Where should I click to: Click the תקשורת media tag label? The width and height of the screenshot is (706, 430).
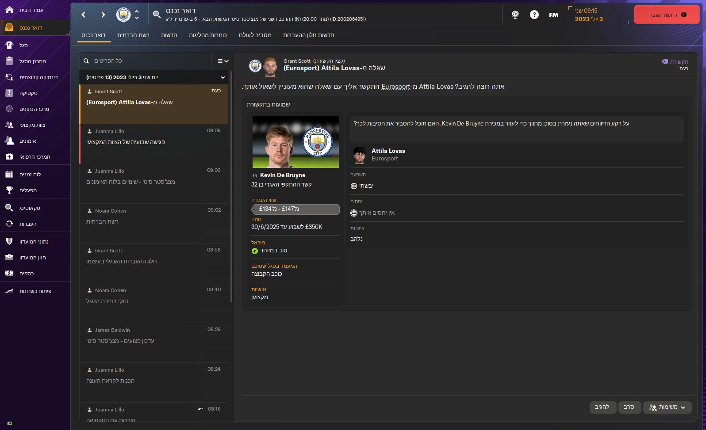tap(675, 61)
